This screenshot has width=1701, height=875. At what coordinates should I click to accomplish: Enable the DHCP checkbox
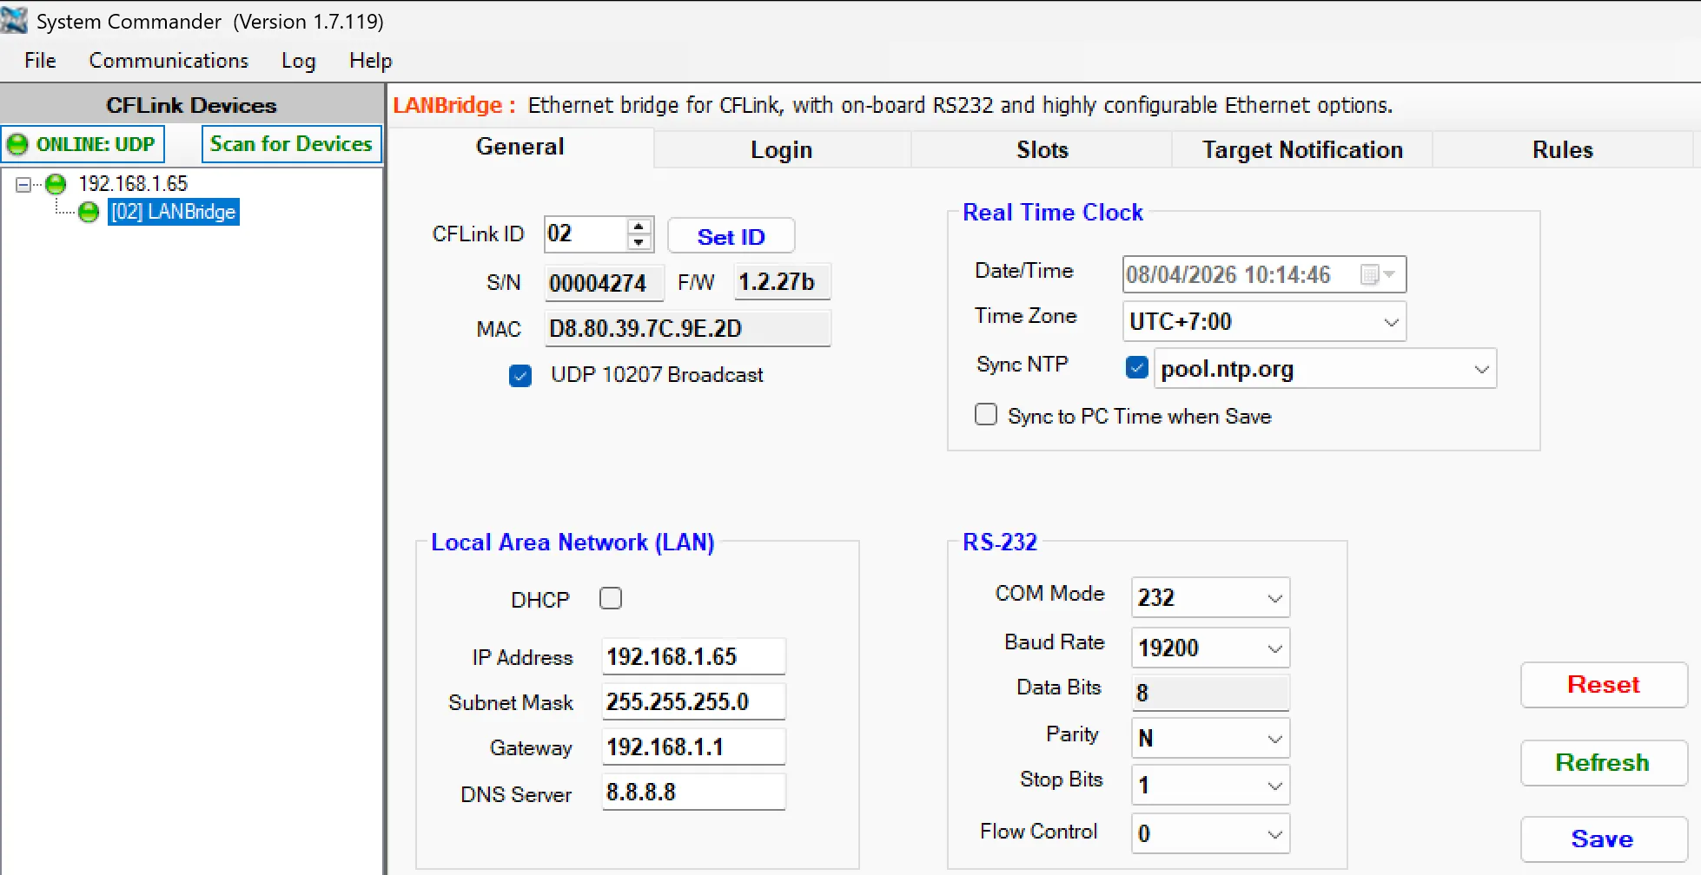click(x=611, y=599)
